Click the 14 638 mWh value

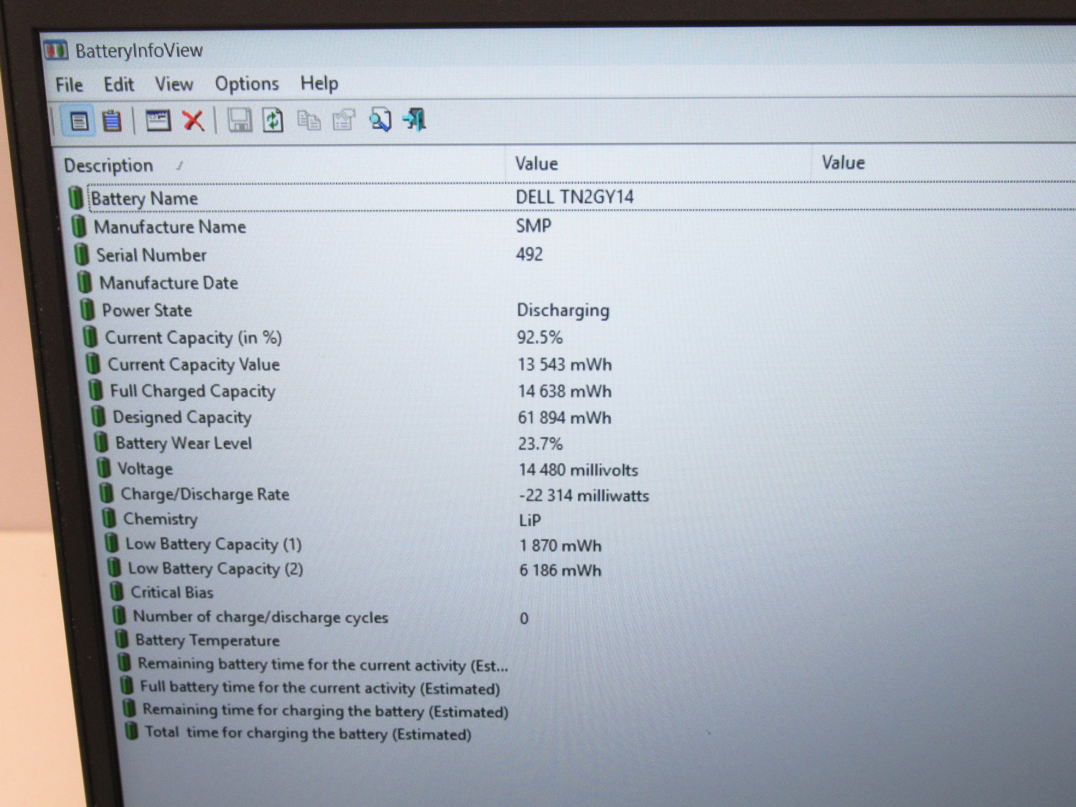coord(565,391)
